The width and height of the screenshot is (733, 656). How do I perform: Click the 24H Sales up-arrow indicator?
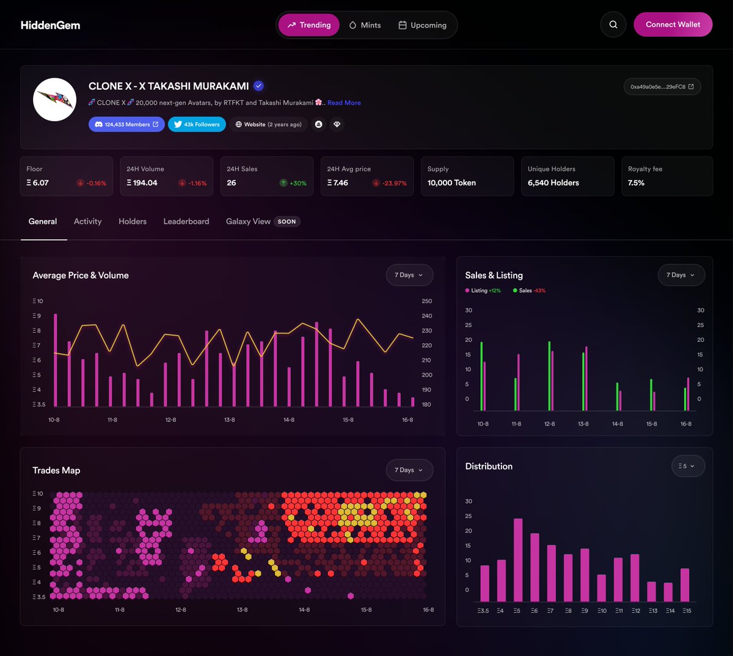(283, 183)
